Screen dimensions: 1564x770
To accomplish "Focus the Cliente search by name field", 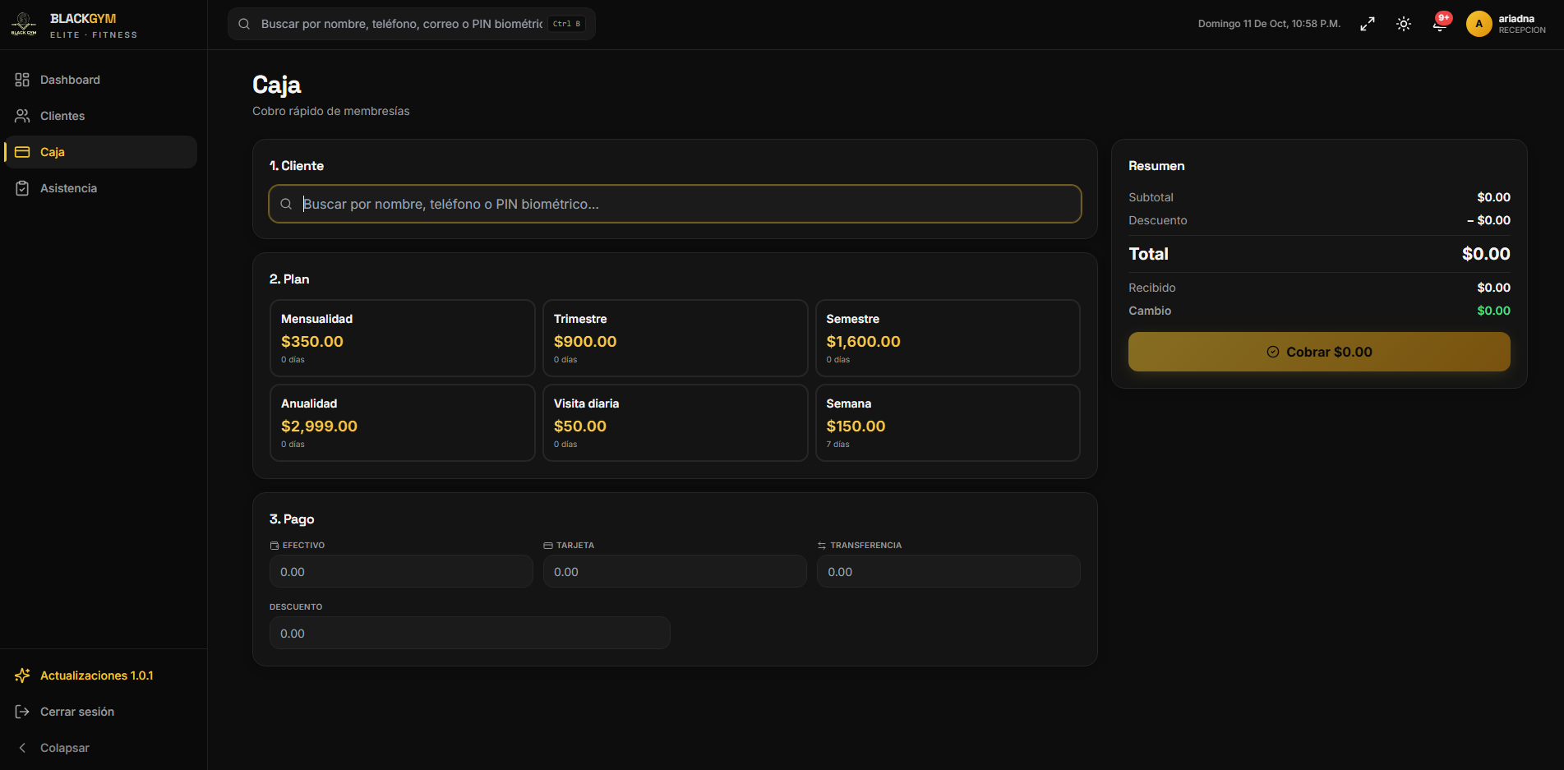I will coord(675,204).
